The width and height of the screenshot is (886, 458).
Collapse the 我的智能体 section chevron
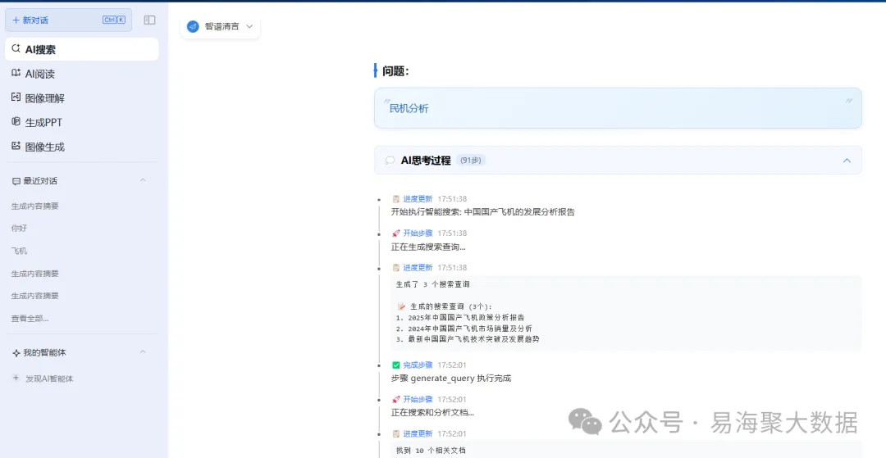click(143, 352)
